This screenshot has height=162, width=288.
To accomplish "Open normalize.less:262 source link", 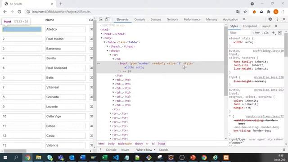I will [269, 90].
